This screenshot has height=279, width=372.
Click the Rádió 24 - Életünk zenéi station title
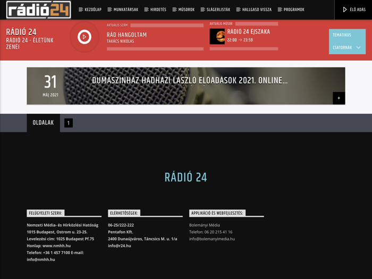click(30, 44)
